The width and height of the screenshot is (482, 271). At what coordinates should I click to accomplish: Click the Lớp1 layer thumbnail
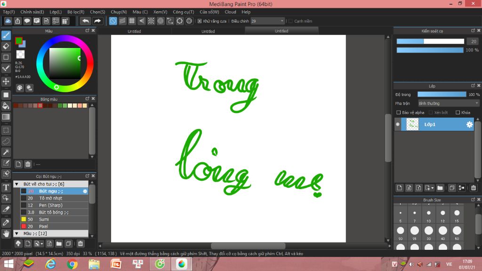click(412, 124)
